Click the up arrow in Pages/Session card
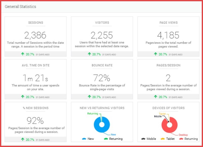 (156, 97)
